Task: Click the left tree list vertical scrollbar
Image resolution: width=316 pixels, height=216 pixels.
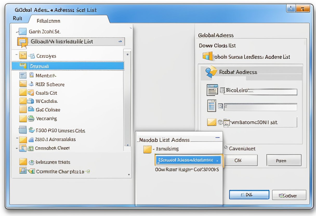Action: click(x=127, y=99)
